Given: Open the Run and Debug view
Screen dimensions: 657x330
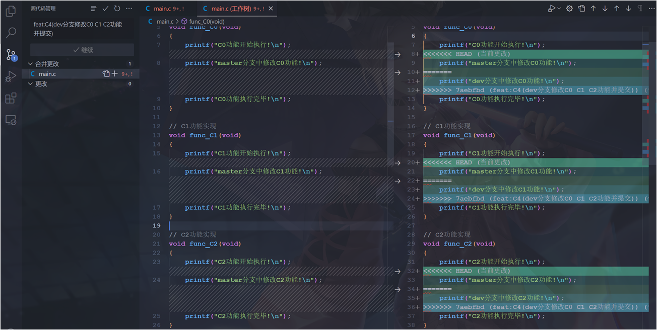Looking at the screenshot, I should (x=11, y=76).
